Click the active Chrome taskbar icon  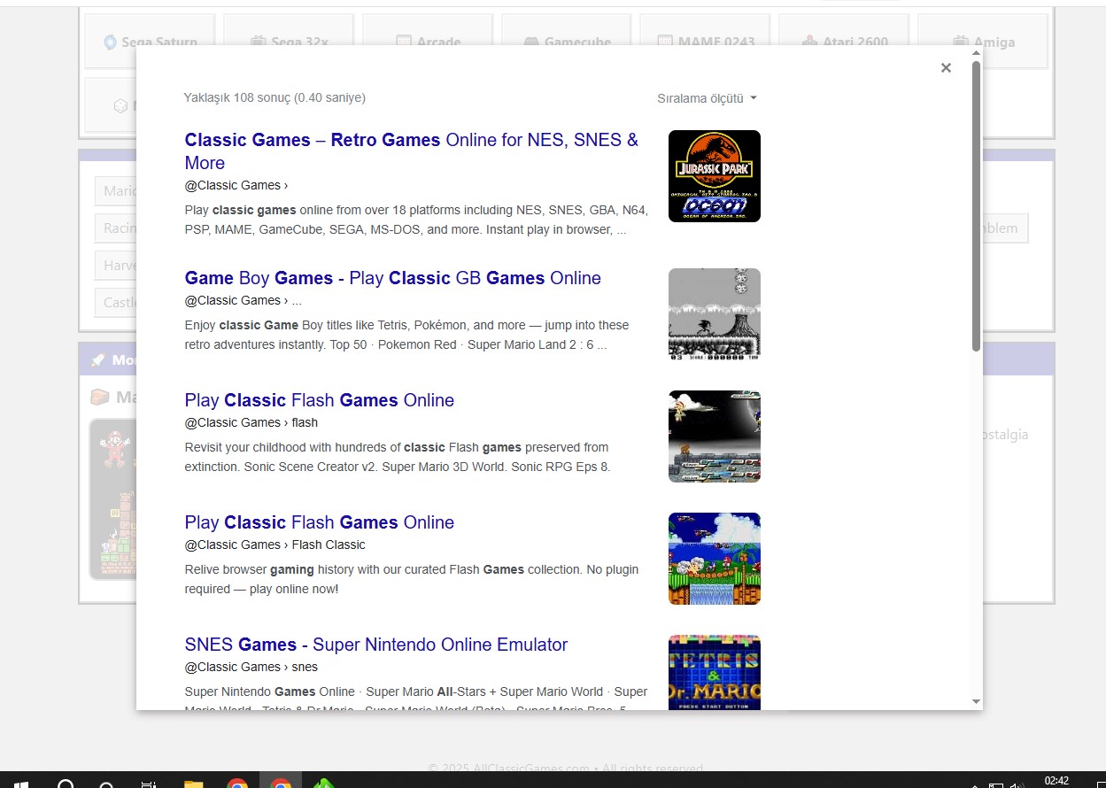point(281,783)
